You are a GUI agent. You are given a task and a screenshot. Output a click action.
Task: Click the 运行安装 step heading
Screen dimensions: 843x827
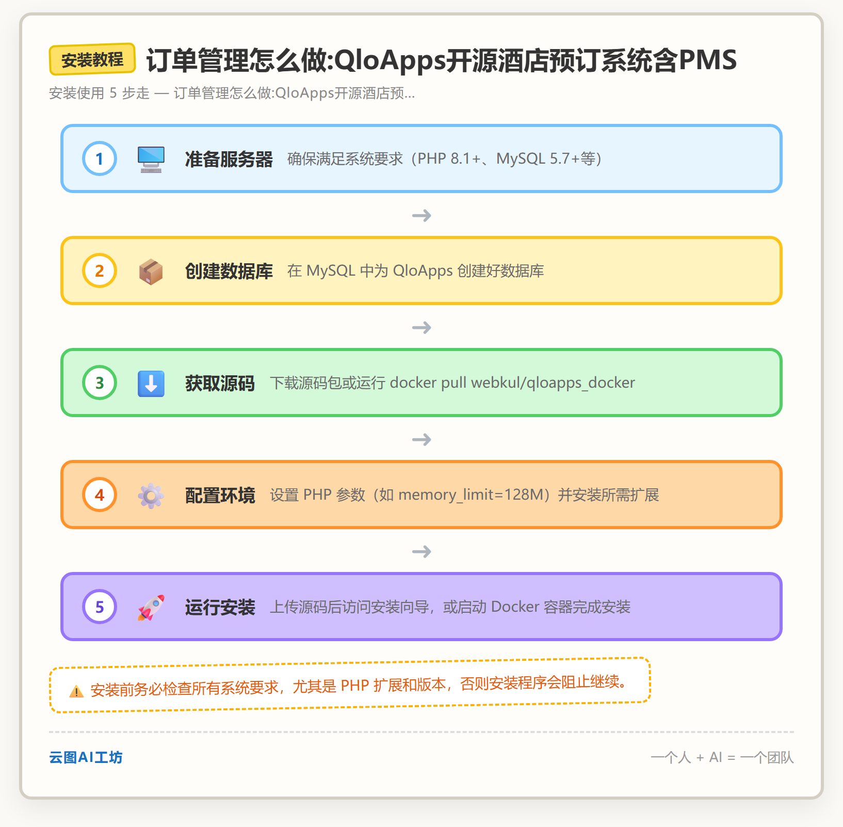click(x=220, y=607)
